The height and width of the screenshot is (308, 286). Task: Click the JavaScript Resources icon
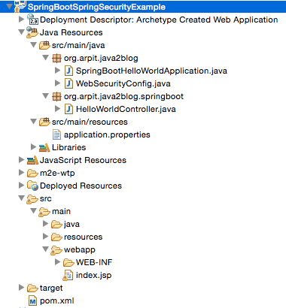(32, 160)
